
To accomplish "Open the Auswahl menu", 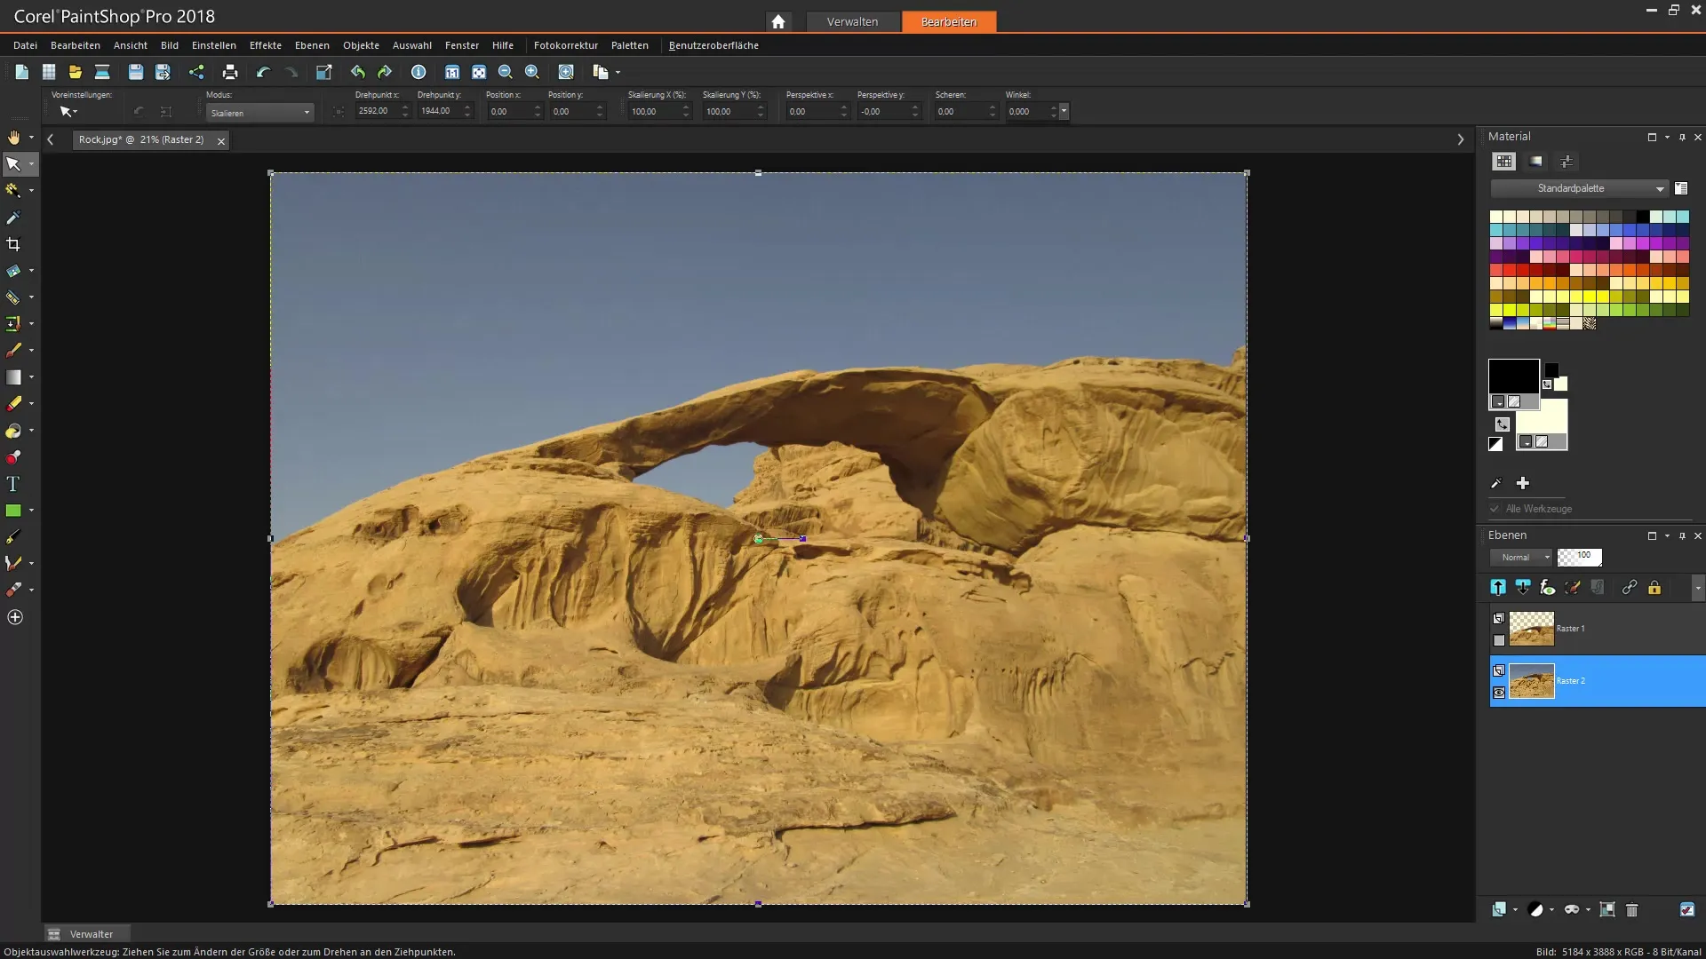I will 411,45.
